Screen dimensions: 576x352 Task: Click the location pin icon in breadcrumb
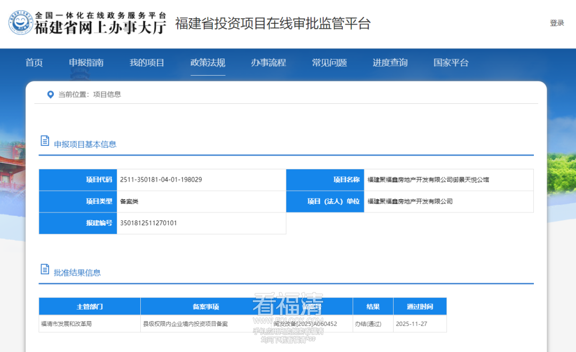[51, 94]
